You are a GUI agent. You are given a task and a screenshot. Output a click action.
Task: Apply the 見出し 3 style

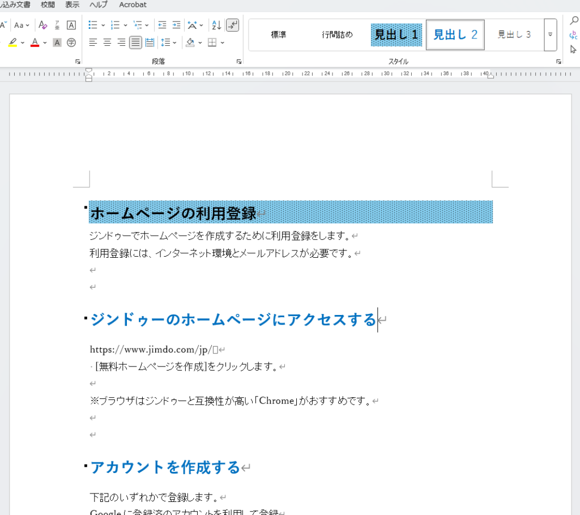514,35
